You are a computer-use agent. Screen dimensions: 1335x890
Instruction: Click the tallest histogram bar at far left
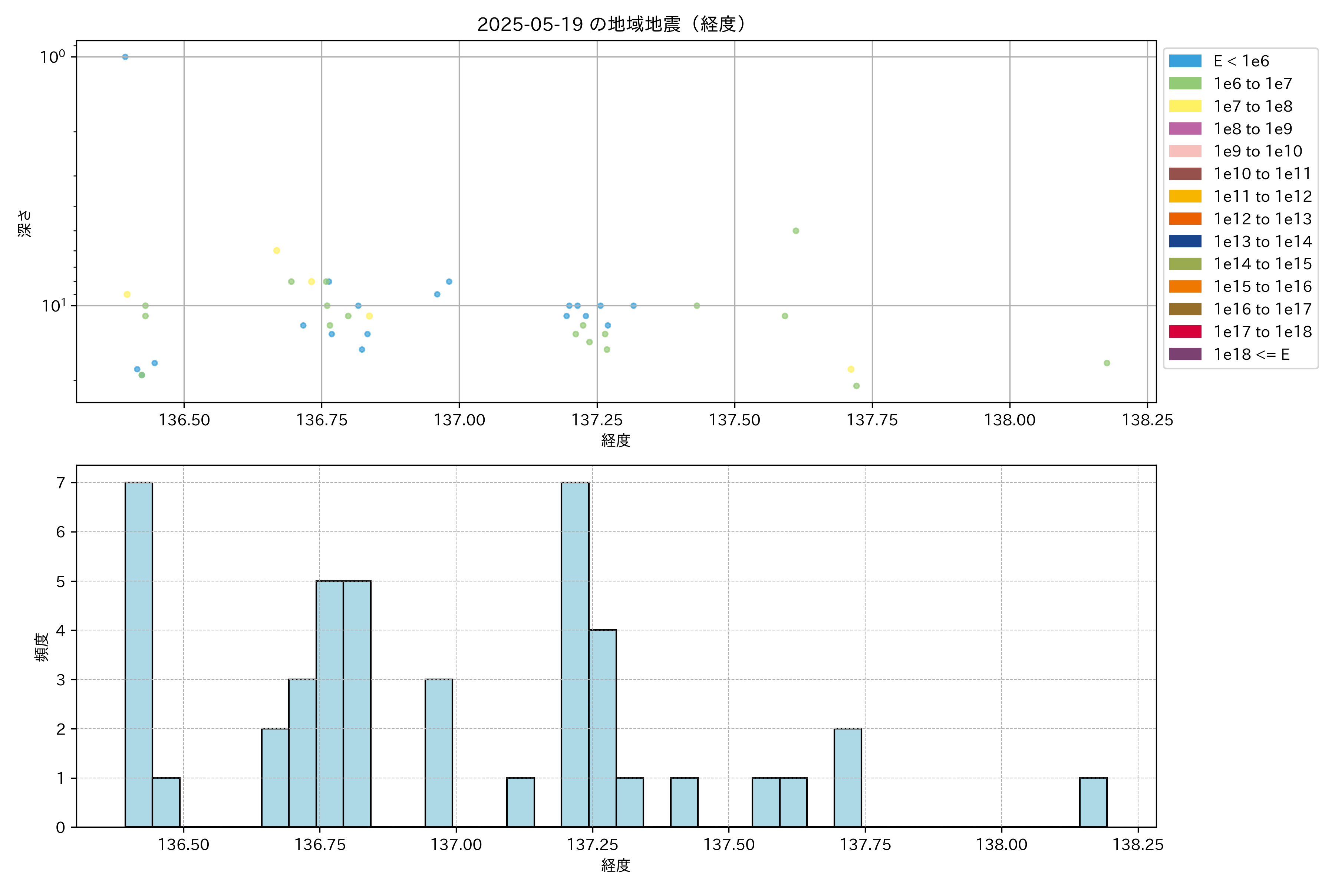coord(138,654)
